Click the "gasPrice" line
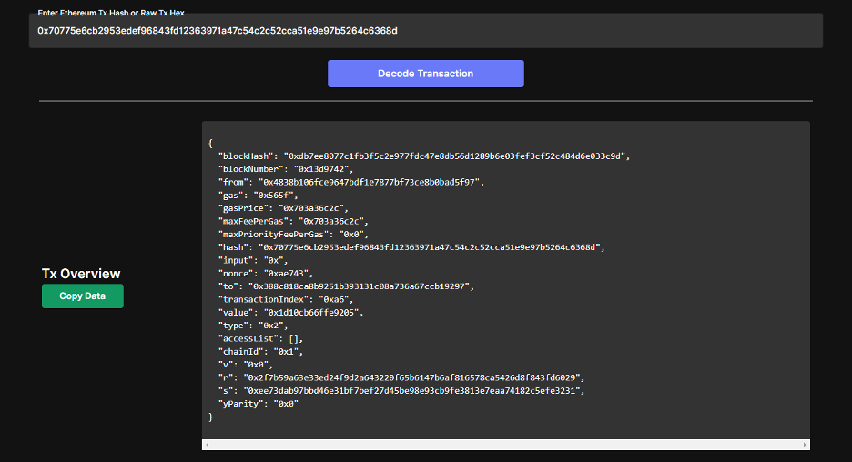852x462 pixels. pyautogui.click(x=283, y=208)
